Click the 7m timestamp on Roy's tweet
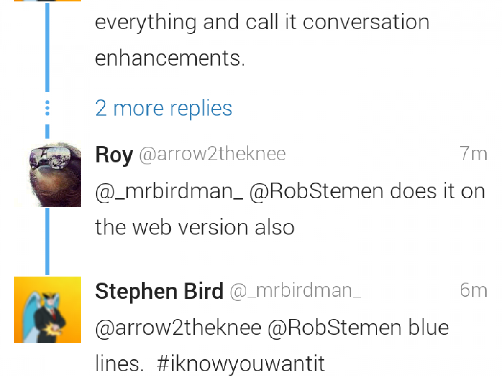The height and width of the screenshot is (376, 502). 474,154
